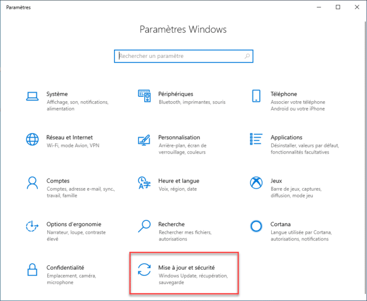The width and height of the screenshot is (367, 301).
Task: Click the vertical scrollbar of Paramètres window
Action: (365, 158)
